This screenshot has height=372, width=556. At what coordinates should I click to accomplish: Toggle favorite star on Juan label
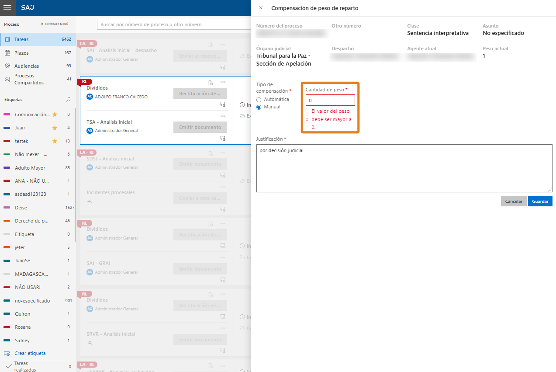pos(55,128)
